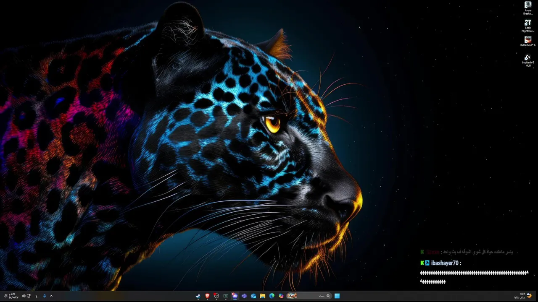The image size is (538, 302).
Task: Open the Arena Breakout desktop shortcut
Action: (x=528, y=8)
